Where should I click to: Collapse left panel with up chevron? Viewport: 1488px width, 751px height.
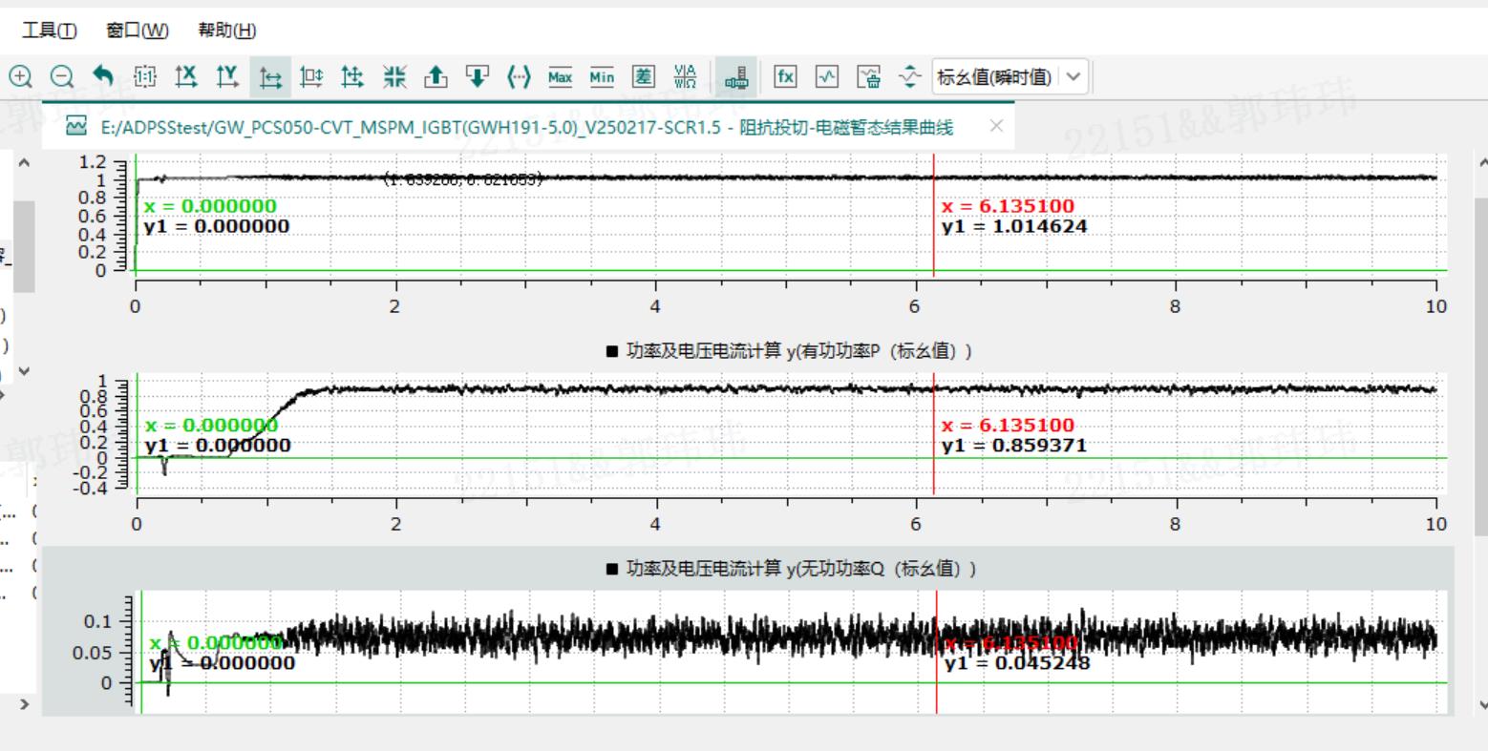pos(24,163)
